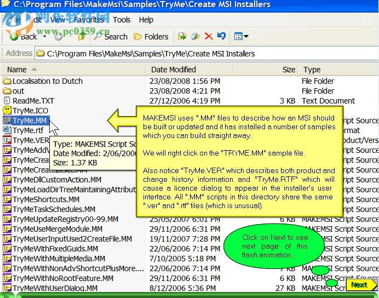
Task: Click the date 19/11/2007 7:28 PM
Action: click(x=185, y=239)
